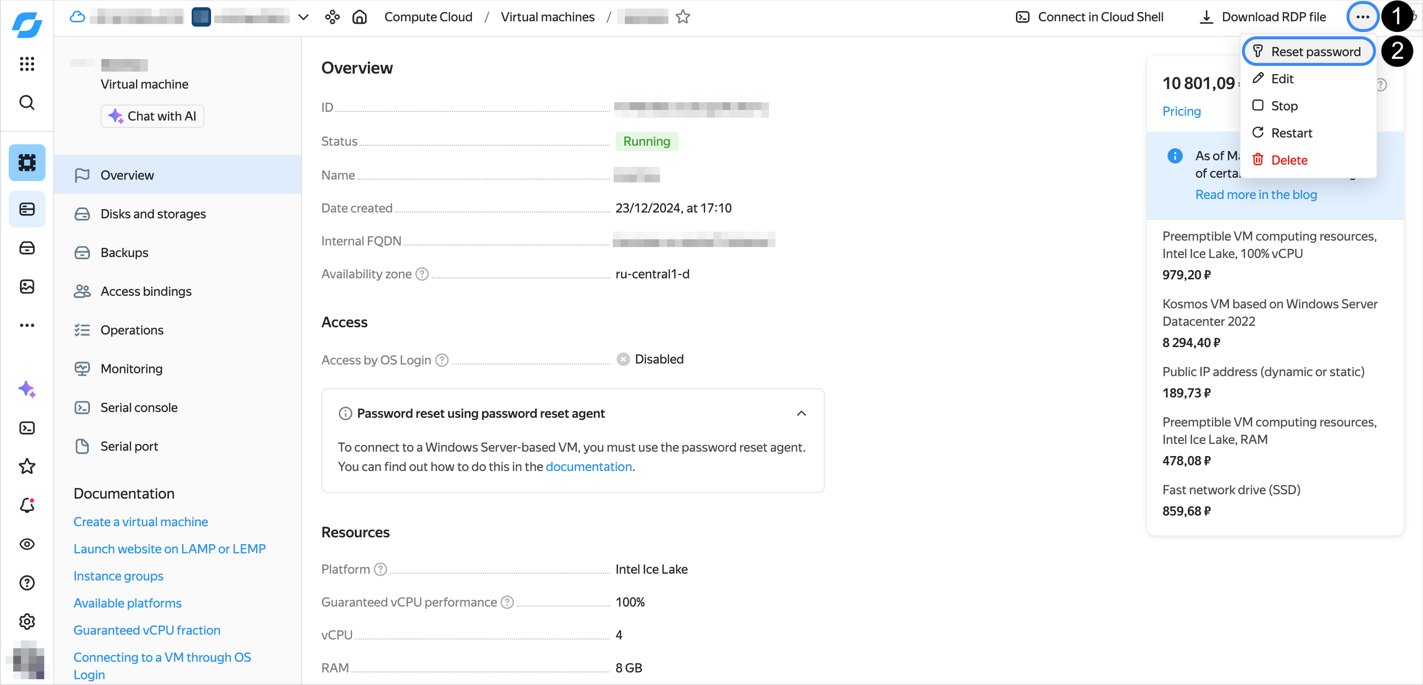The width and height of the screenshot is (1423, 685).
Task: Click Access by OS Login help icon
Action: pos(441,360)
